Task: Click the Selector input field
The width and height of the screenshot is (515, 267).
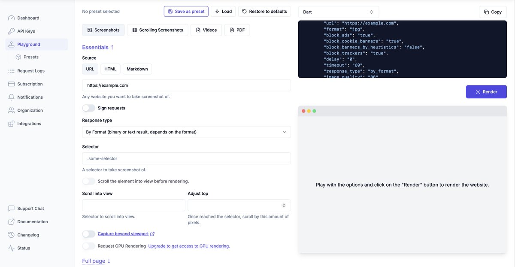Action: pyautogui.click(x=186, y=158)
